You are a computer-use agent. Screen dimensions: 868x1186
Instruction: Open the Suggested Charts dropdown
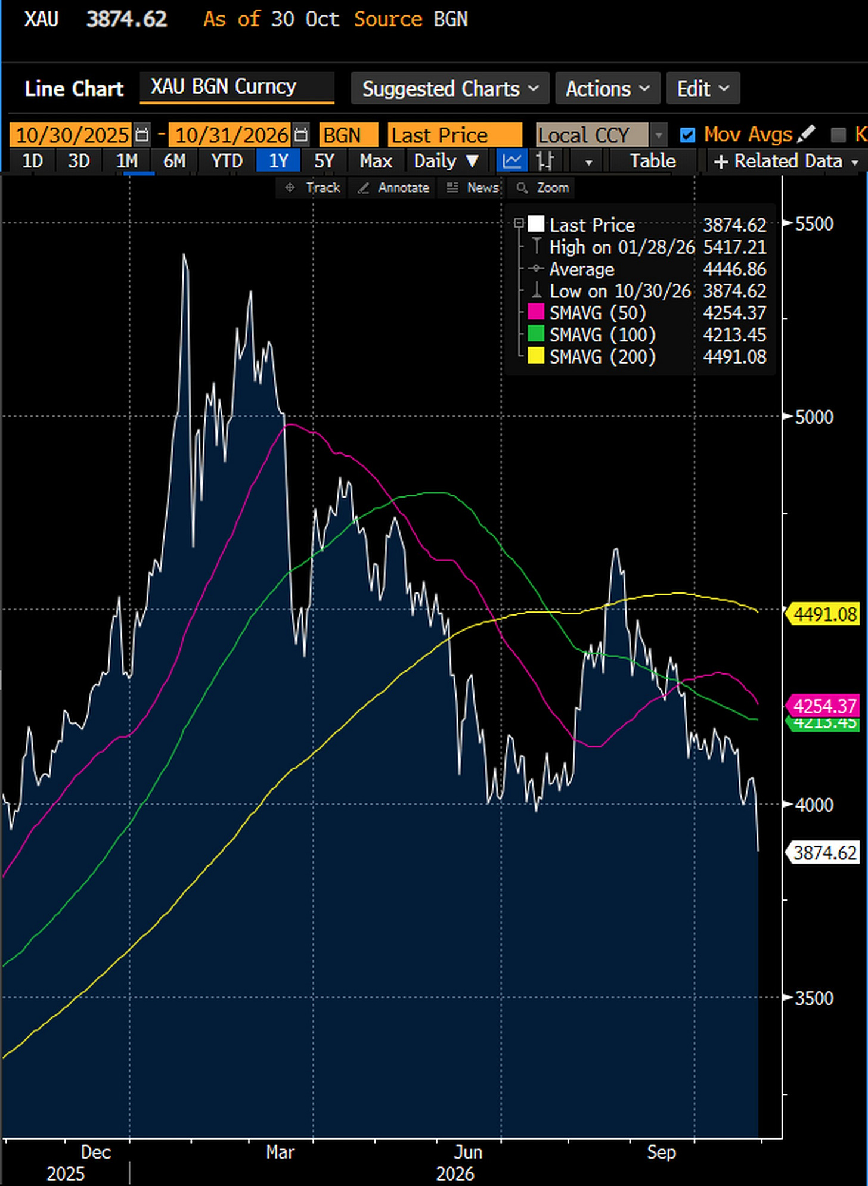[x=450, y=89]
